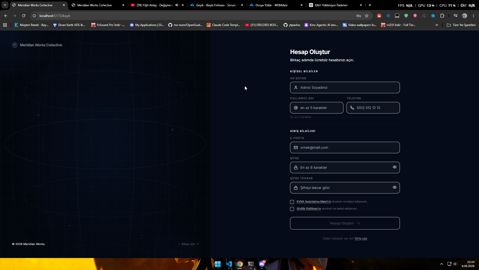Click the Hesap Oluştur submit button
This screenshot has width=479, height=270.
coord(345,223)
